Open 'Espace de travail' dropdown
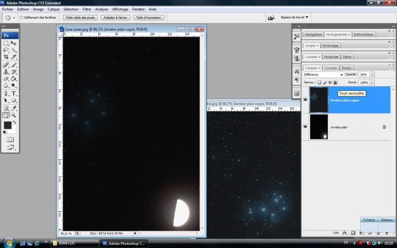Screen dimensions: 397x248 click(x=294, y=17)
